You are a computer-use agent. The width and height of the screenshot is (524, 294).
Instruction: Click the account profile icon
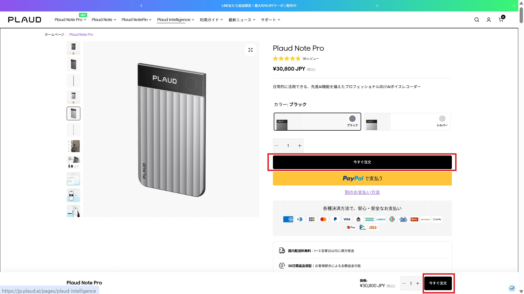coord(488,20)
